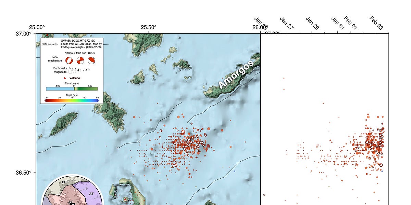Click the EU plate label in inset globe
This screenshot has width=411, height=205.
click(x=64, y=182)
